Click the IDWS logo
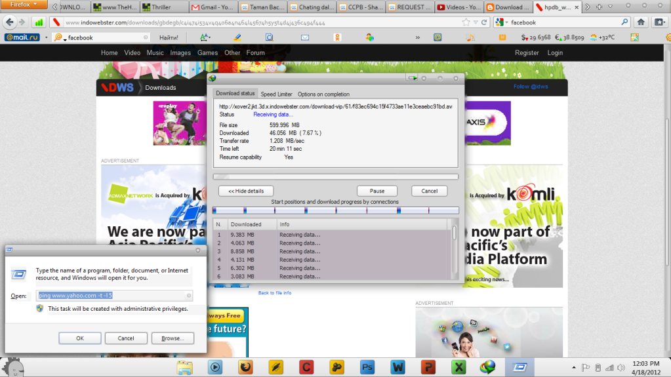Viewport: 671px width, 377px height. point(117,88)
